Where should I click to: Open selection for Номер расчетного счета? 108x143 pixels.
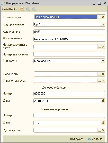tap(99, 47)
